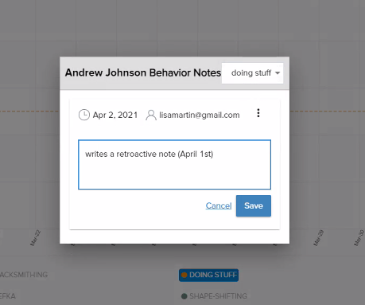Toggle the ACKSMITHING legend entry
This screenshot has width=365, height=305.
coord(24,275)
